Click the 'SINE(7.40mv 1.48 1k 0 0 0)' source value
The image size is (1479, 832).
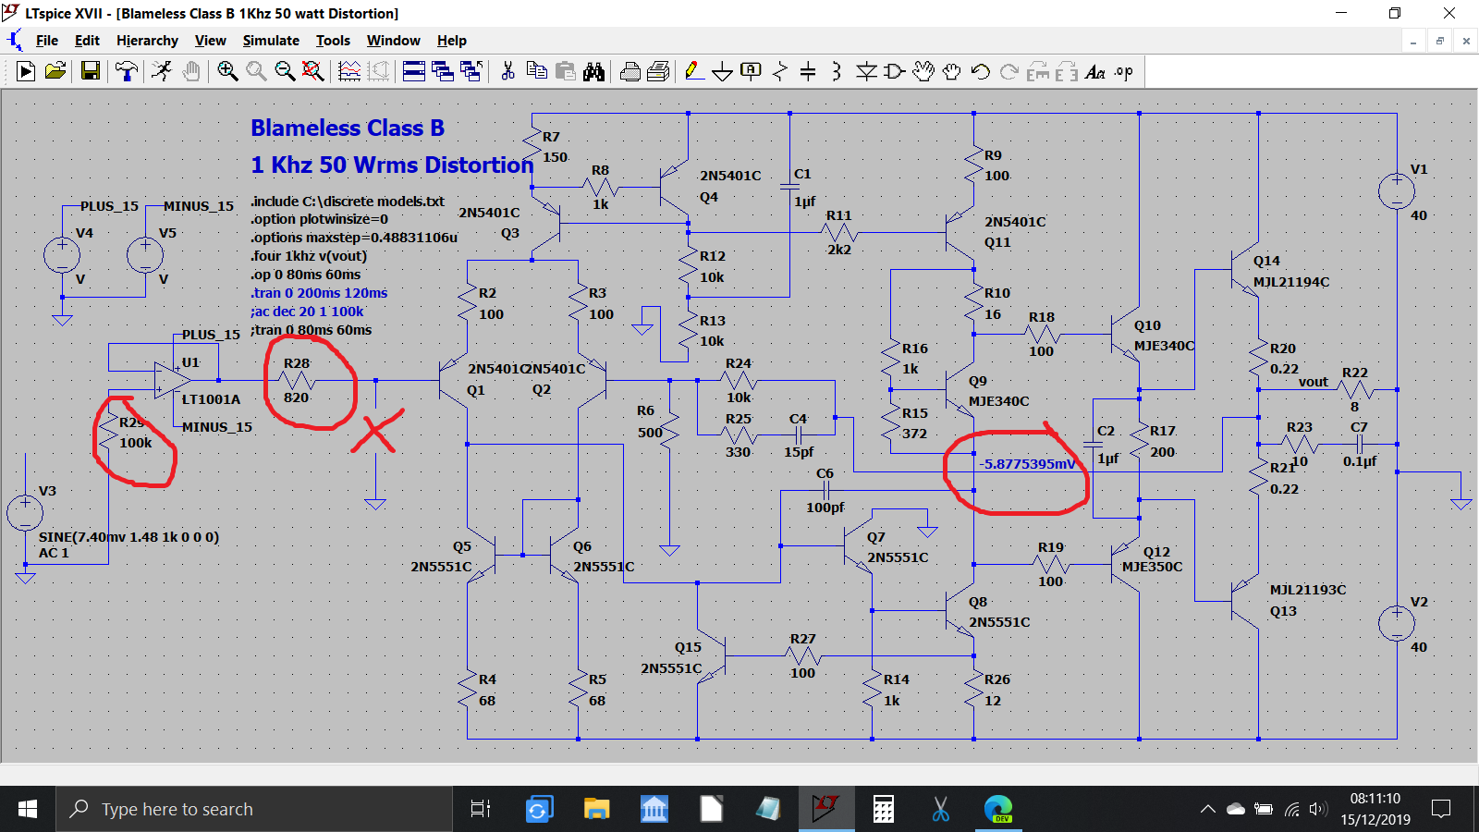click(x=128, y=537)
